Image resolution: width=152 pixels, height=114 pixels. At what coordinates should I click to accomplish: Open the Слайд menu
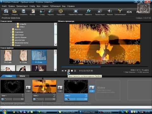click(32, 6)
